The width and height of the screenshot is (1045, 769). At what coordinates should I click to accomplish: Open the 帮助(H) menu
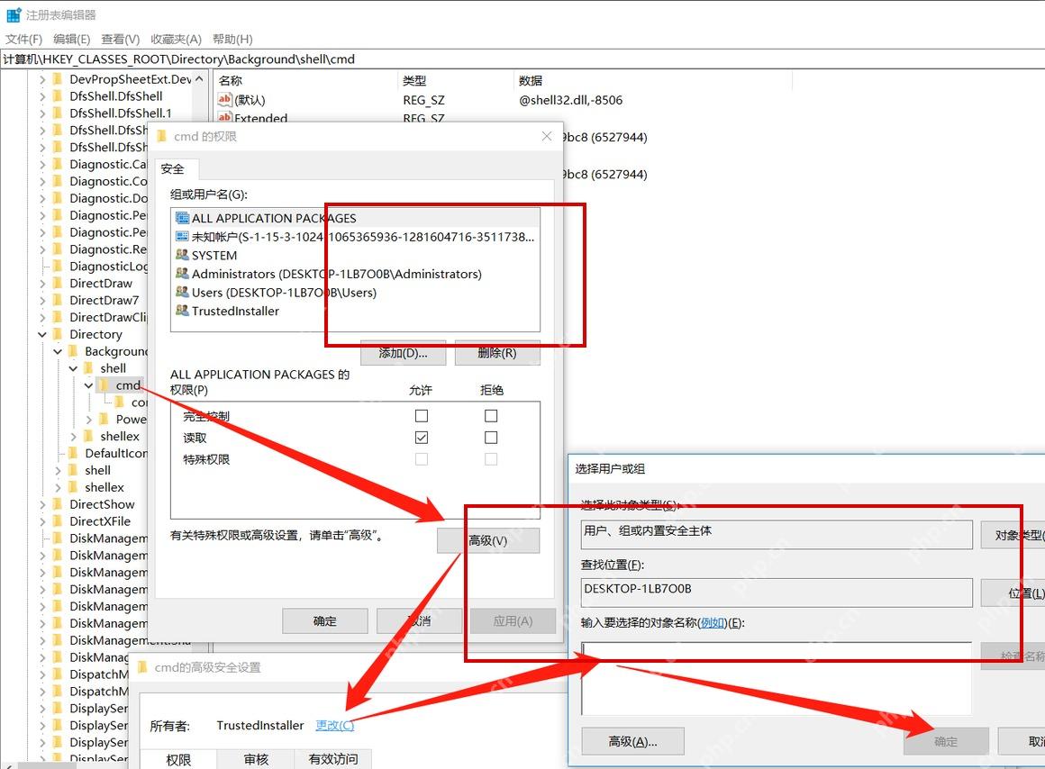[x=232, y=39]
